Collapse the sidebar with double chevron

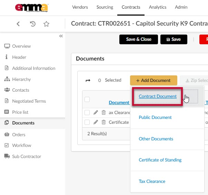tap(61, 36)
